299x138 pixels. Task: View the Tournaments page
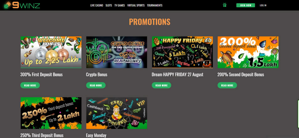click(155, 5)
